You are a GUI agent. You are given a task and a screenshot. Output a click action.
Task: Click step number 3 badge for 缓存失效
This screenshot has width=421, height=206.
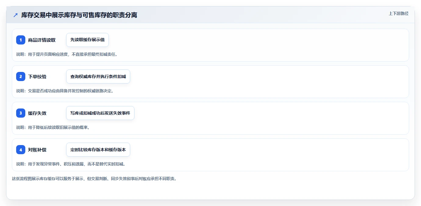tap(21, 113)
